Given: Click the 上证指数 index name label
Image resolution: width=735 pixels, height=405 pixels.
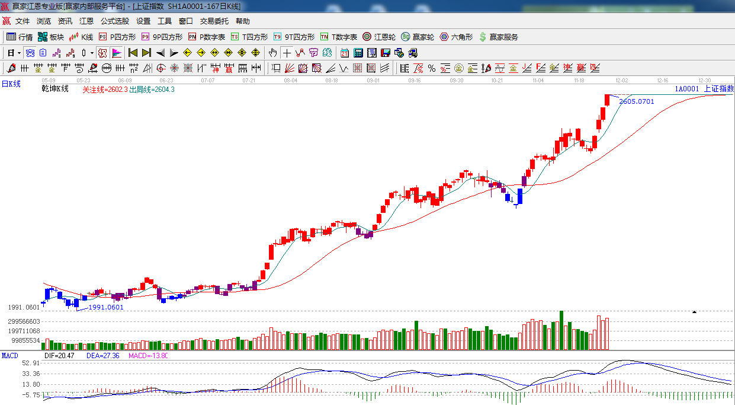Looking at the screenshot, I should pyautogui.click(x=718, y=89).
